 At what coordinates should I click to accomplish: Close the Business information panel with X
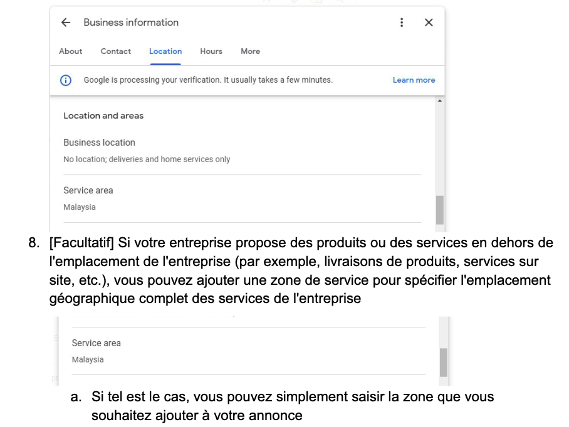[429, 23]
